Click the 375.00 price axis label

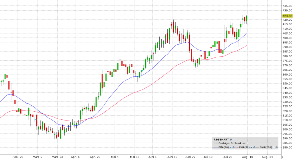point(287,61)
